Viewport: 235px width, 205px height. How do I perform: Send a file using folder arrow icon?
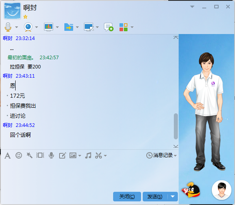tap(69, 27)
